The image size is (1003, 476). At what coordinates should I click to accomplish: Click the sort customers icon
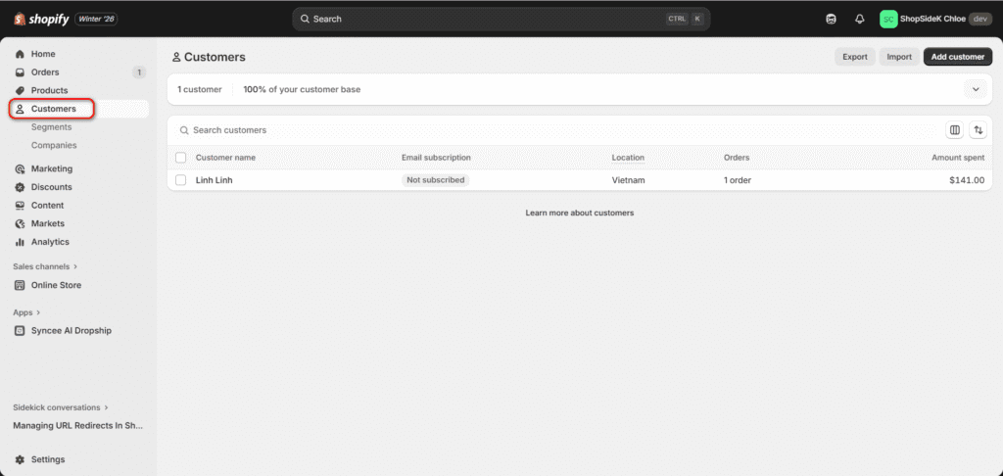(978, 130)
